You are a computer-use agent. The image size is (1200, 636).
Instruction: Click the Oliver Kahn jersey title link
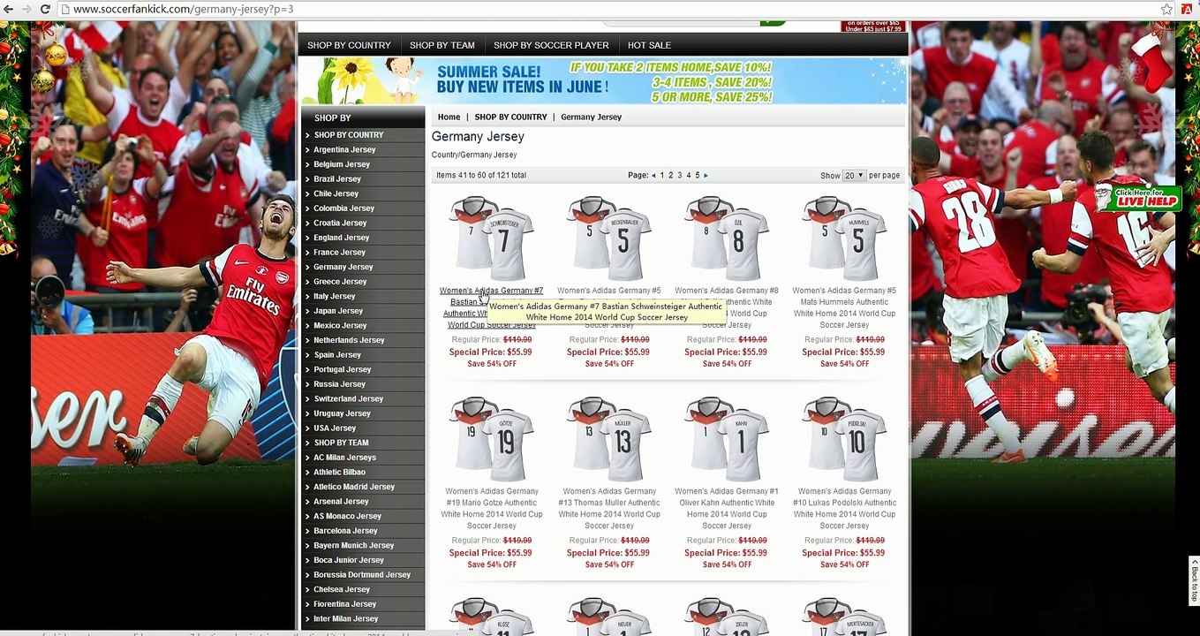click(x=727, y=509)
